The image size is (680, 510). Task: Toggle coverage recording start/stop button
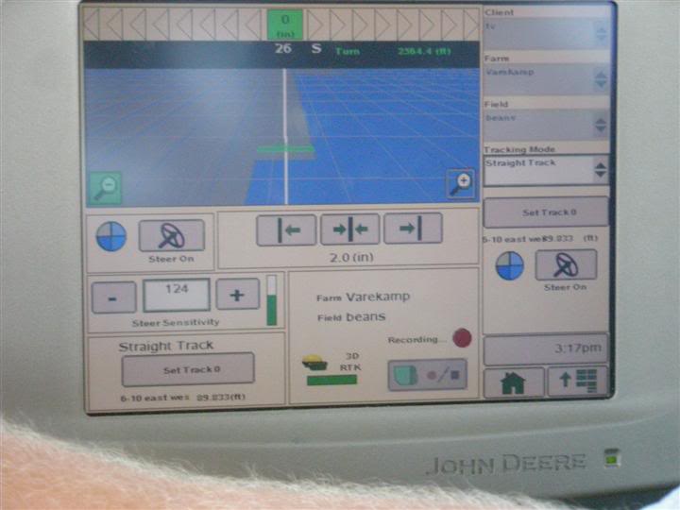pos(428,375)
